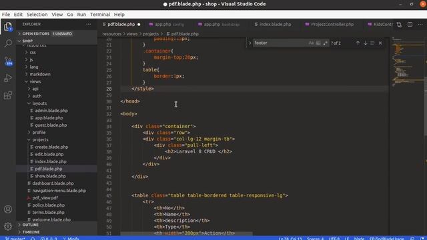Toggle Use Regular Expression in find

click(x=325, y=43)
